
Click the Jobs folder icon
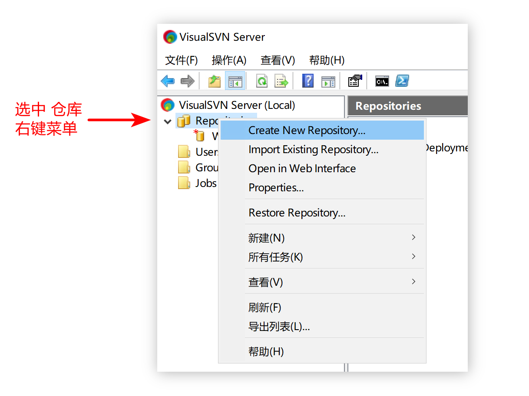pos(184,183)
